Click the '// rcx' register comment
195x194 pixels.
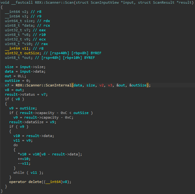point(44,25)
